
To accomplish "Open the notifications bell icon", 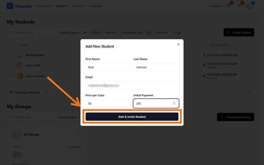I will click(x=239, y=6).
